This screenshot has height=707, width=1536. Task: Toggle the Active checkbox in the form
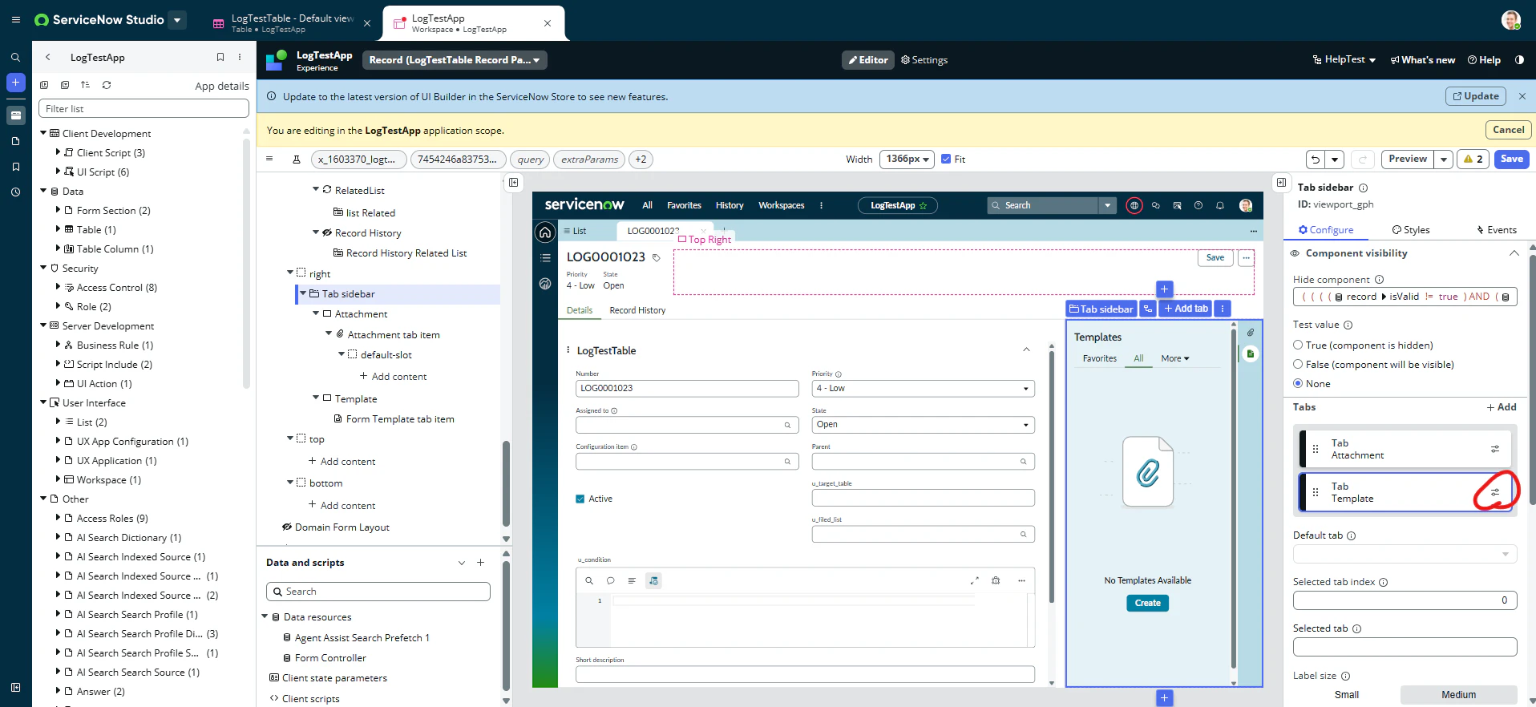580,499
